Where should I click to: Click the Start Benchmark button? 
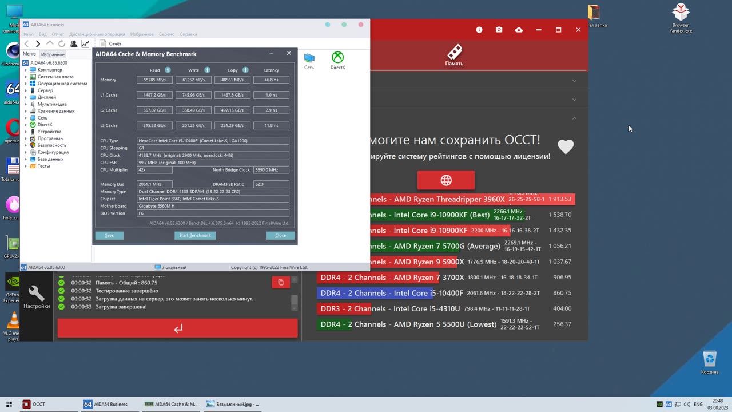(195, 235)
